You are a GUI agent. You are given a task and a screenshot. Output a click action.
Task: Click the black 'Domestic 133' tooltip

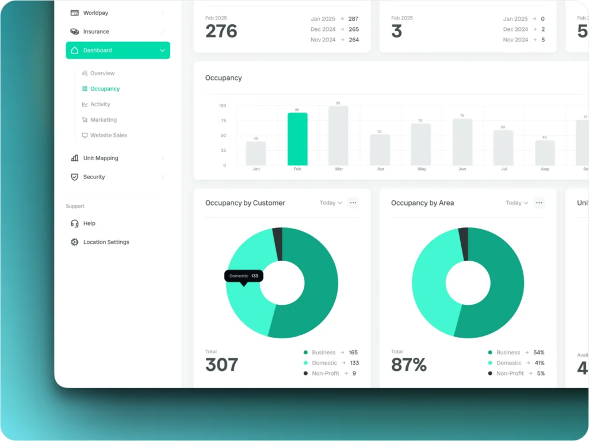point(244,276)
